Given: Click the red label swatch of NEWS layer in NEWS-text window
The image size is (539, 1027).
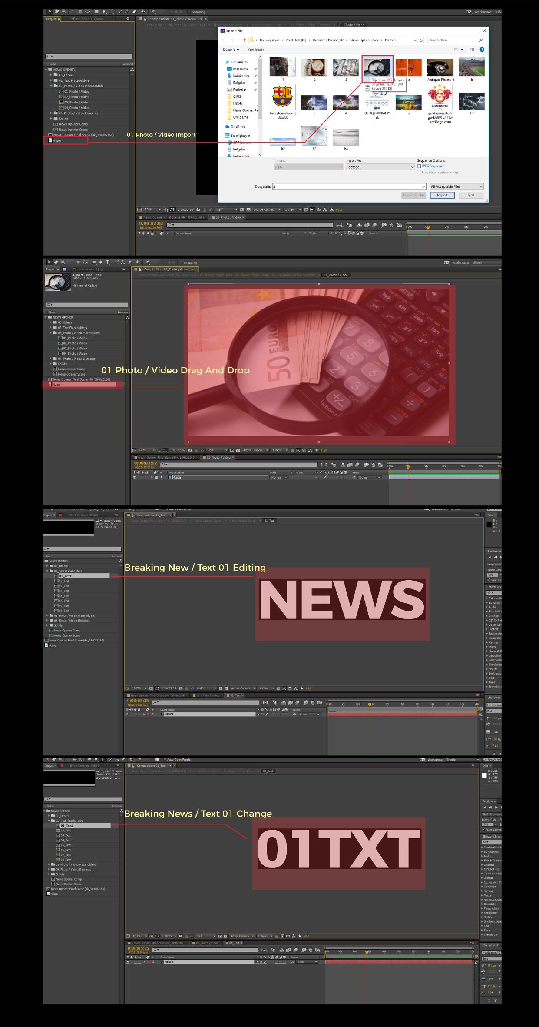Looking at the screenshot, I should point(148,714).
